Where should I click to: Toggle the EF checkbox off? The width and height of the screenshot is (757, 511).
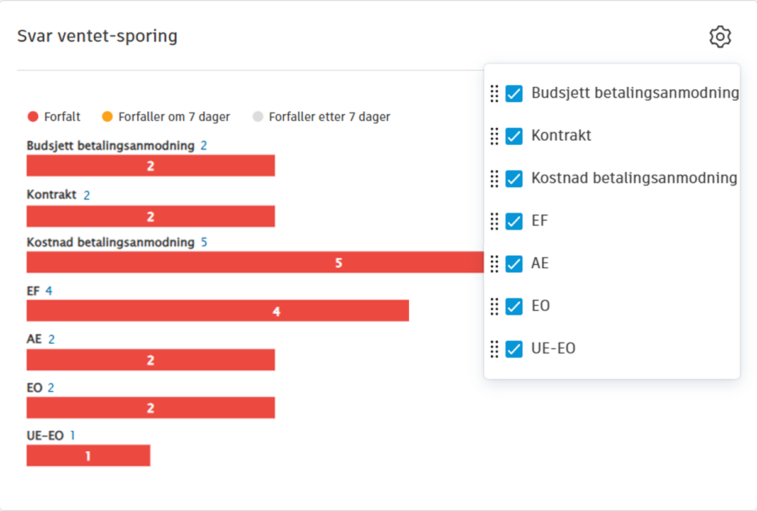[x=514, y=221]
